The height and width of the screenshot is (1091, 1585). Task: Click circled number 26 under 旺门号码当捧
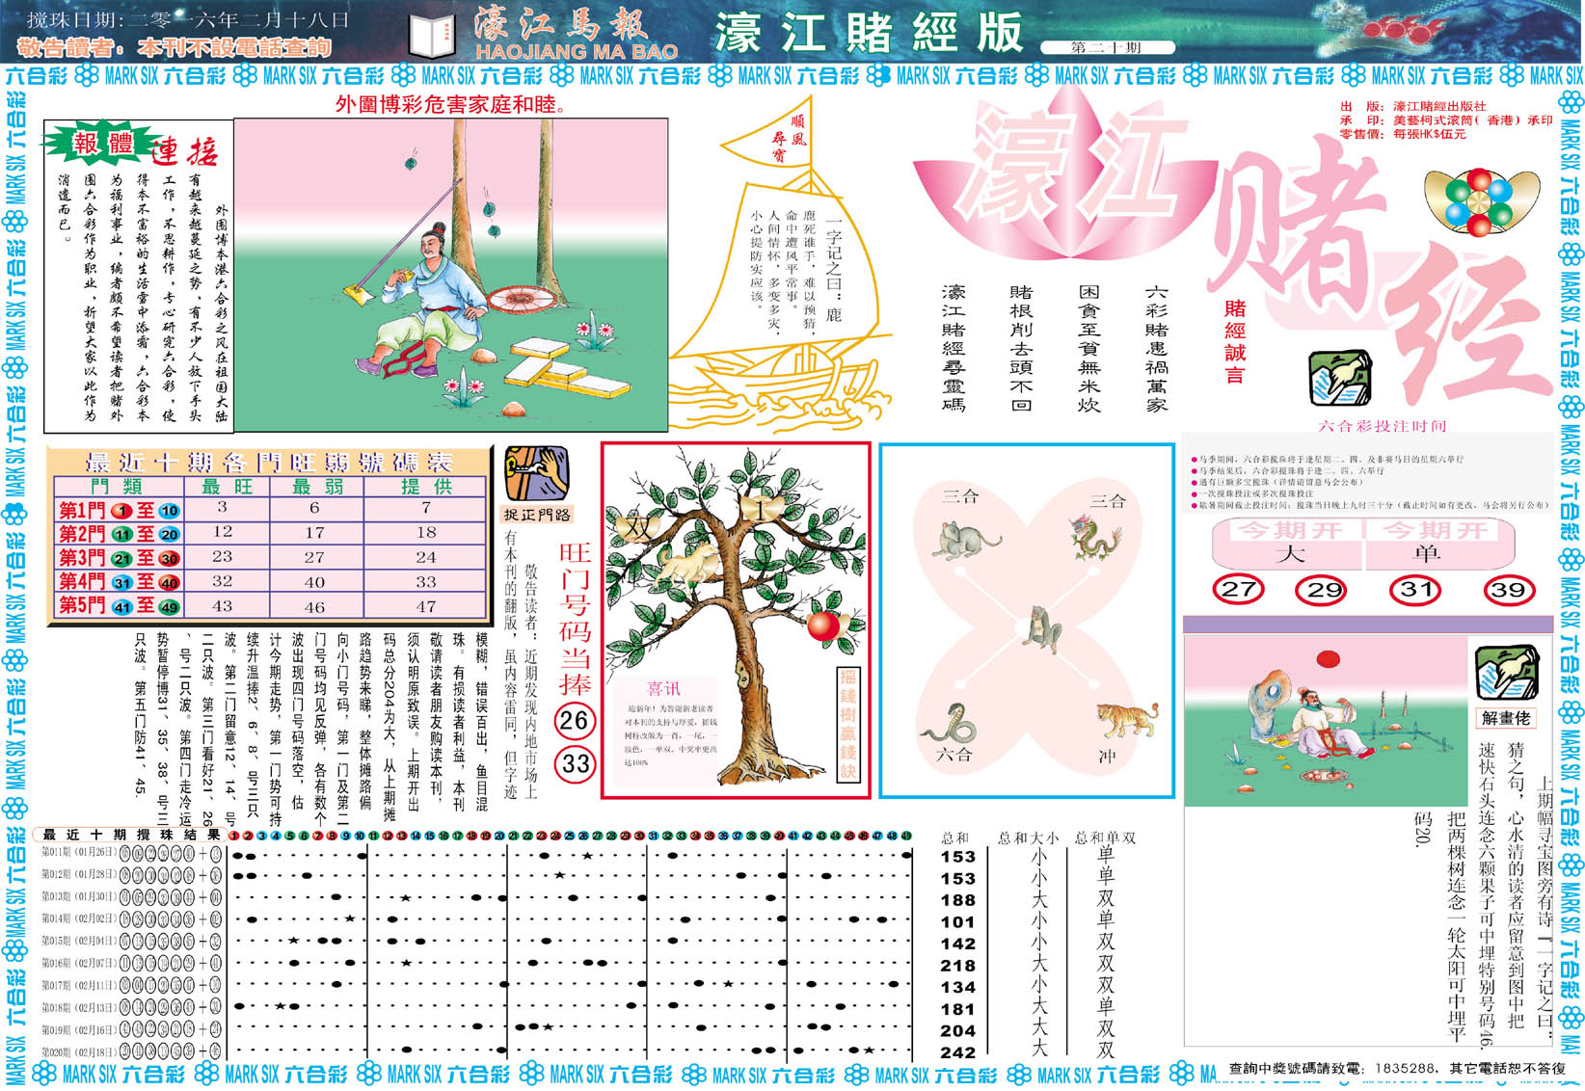[x=574, y=720]
